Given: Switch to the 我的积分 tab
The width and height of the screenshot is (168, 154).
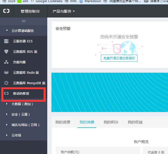Looking at the screenshot, I should pyautogui.click(x=111, y=122).
